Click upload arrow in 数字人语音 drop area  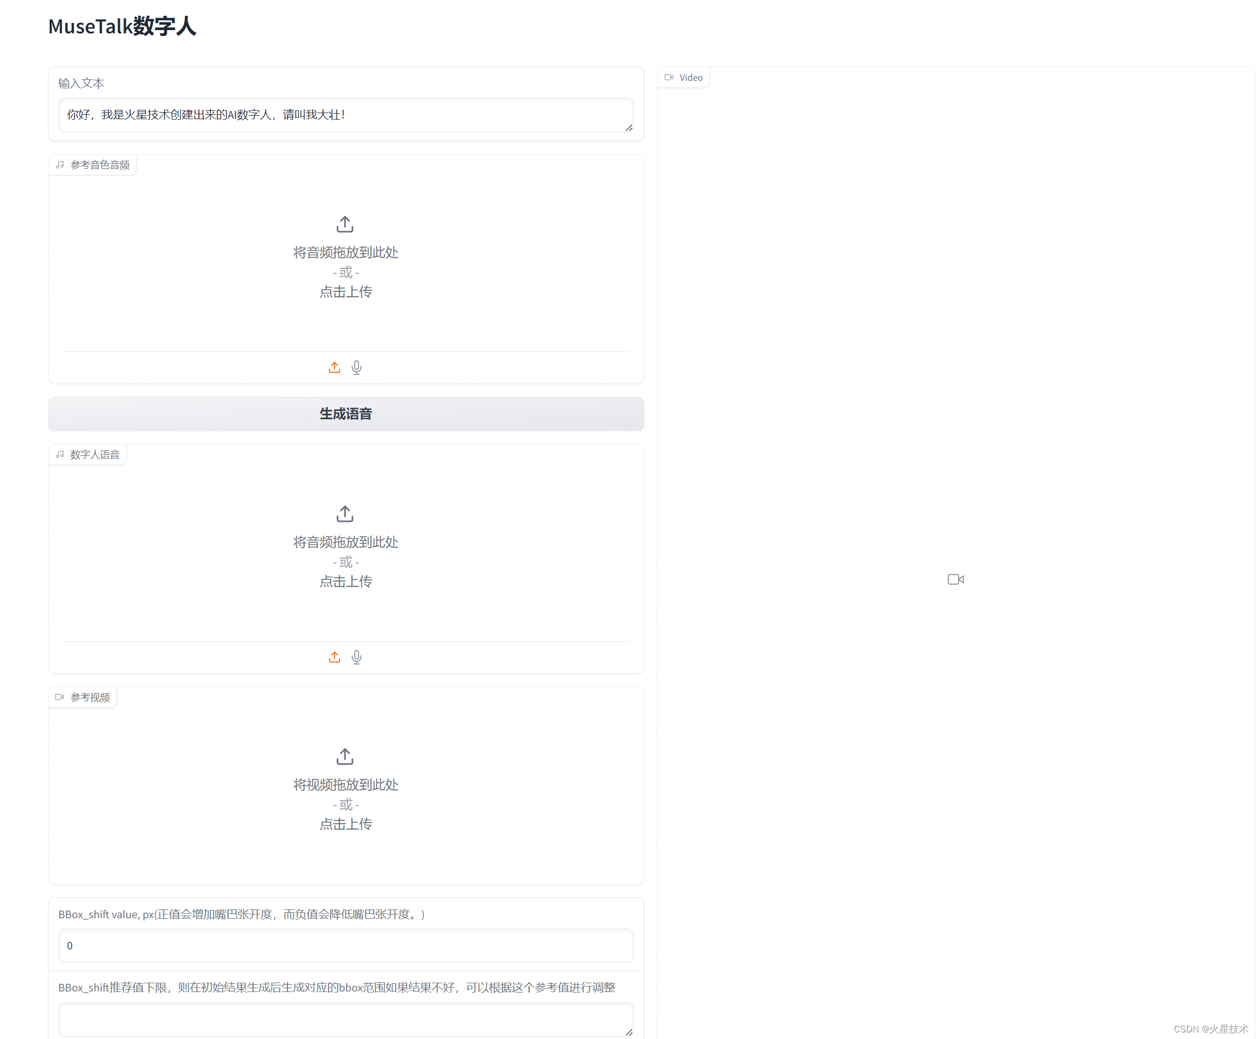[x=345, y=514]
